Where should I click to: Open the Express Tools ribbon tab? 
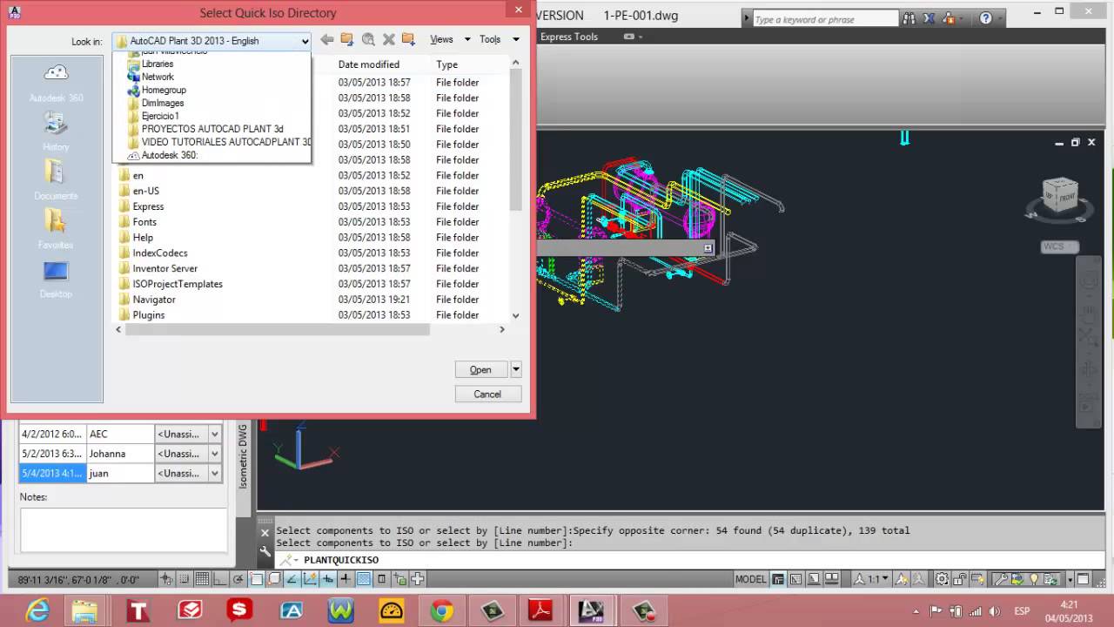[x=569, y=37]
